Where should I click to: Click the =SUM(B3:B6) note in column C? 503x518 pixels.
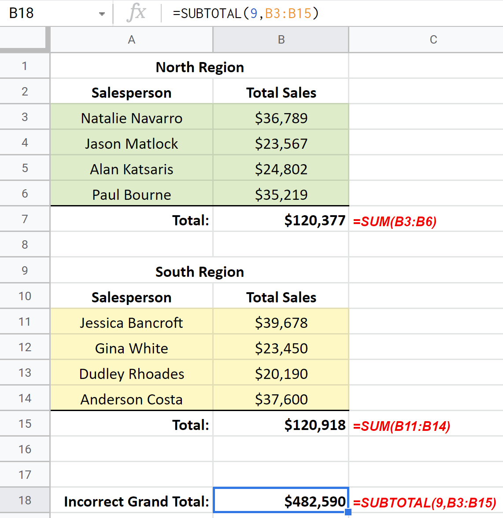click(395, 221)
